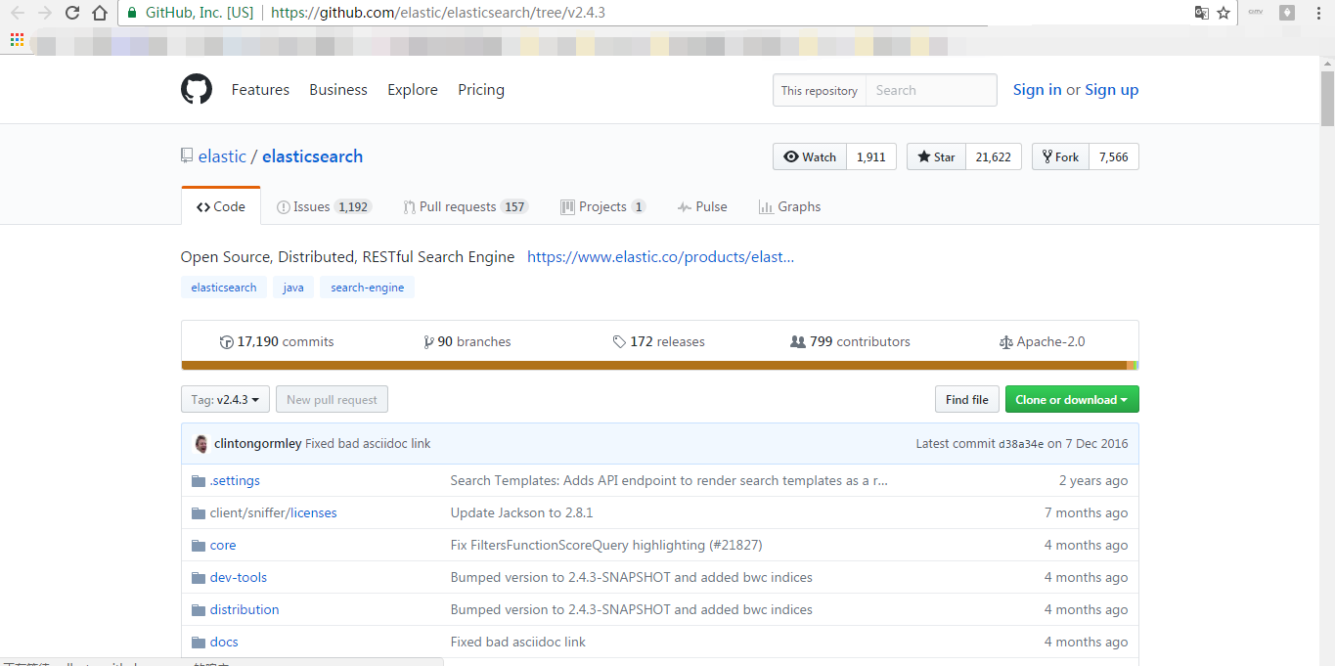
Task: Click the docs folder icon
Action: (x=200, y=643)
